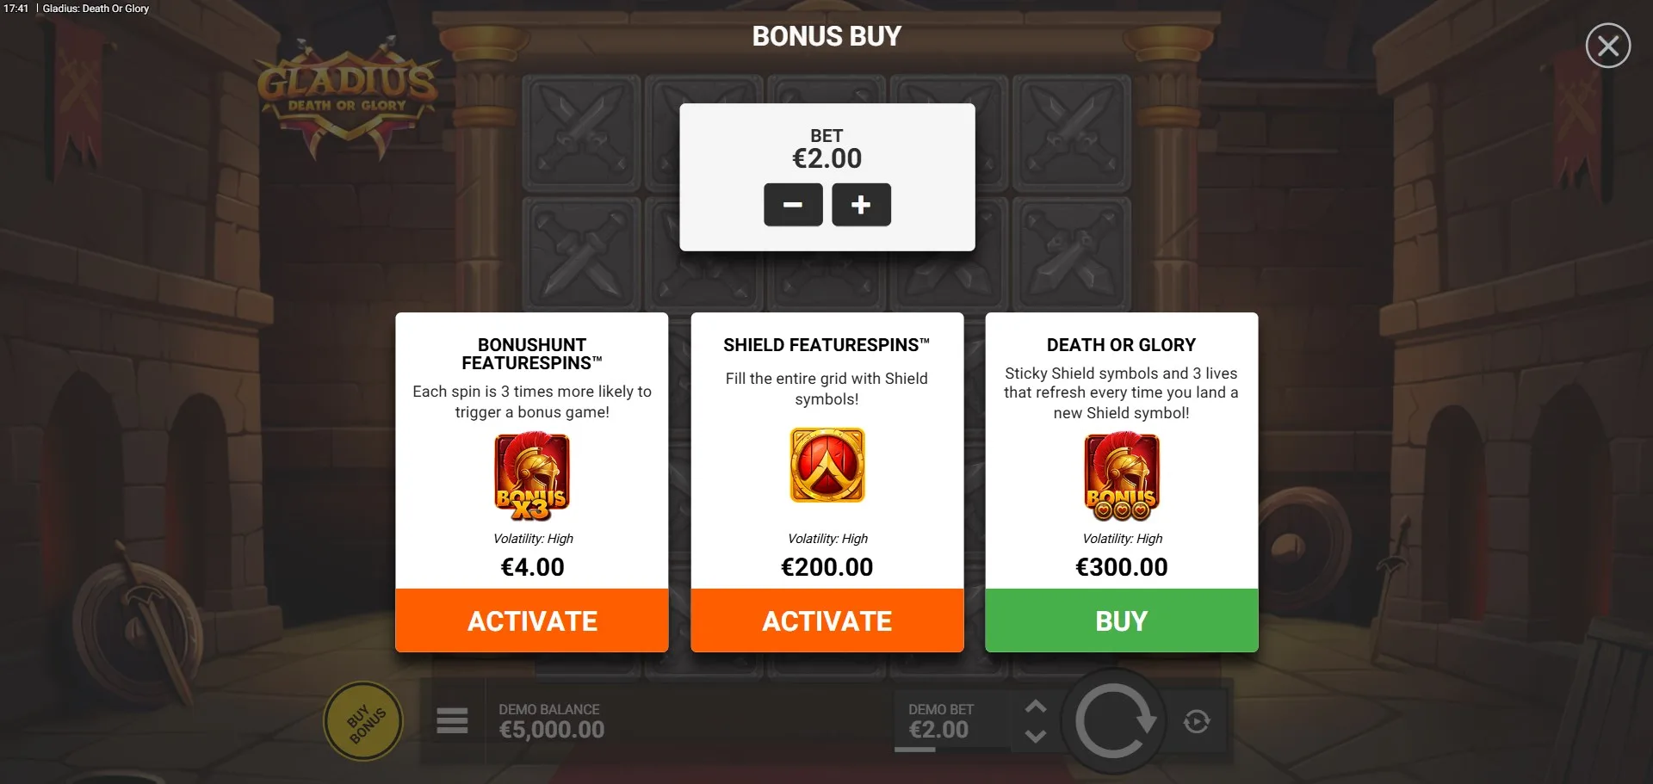Image resolution: width=1653 pixels, height=784 pixels.
Task: Buy the Death or Glory bonus
Action: coord(1121,620)
